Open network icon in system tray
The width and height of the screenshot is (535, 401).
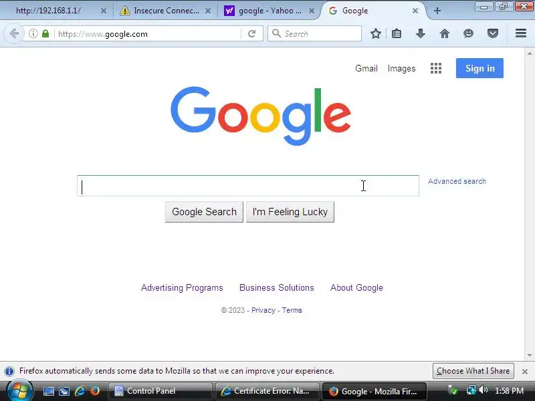[x=471, y=390]
